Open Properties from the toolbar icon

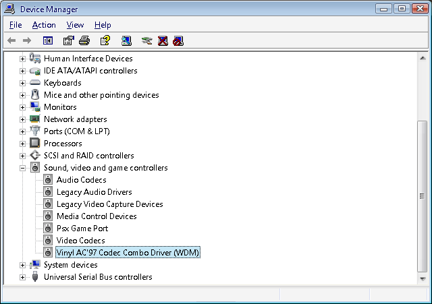pyautogui.click(x=69, y=41)
